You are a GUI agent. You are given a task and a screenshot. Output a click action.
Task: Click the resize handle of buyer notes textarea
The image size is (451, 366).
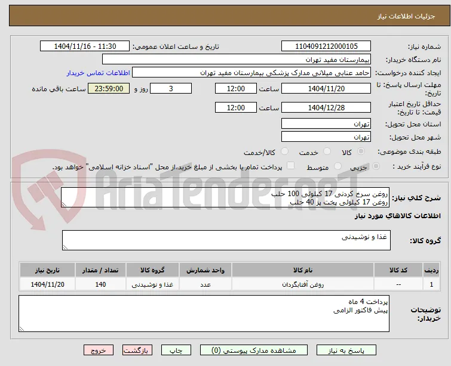[x=22, y=329]
